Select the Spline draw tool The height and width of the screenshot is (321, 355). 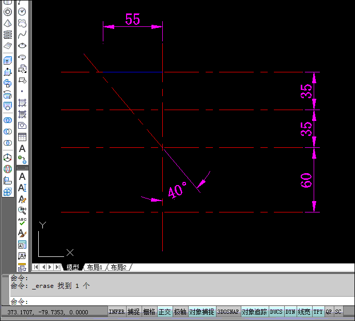point(22,35)
